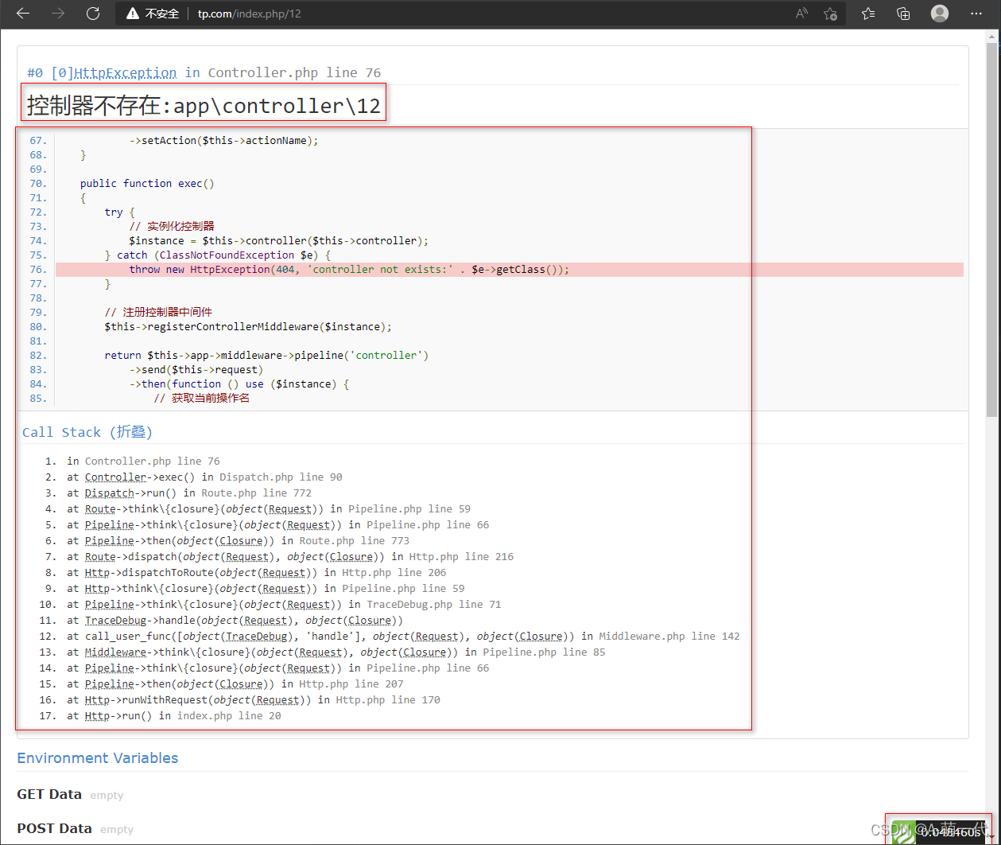Click the POST Data label

pos(54,828)
